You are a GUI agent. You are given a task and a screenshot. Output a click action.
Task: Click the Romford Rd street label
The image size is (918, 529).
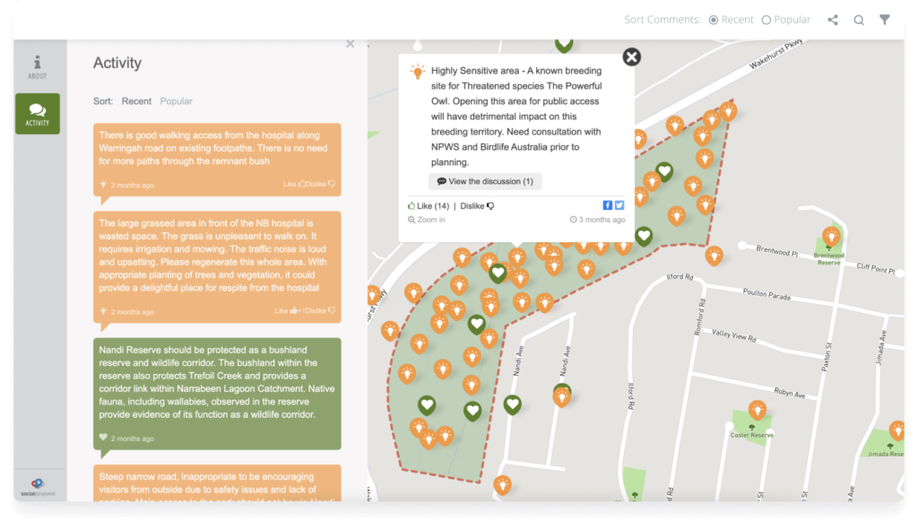coord(699,317)
